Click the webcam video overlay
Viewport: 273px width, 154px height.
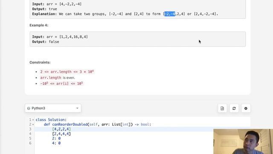coord(243,142)
